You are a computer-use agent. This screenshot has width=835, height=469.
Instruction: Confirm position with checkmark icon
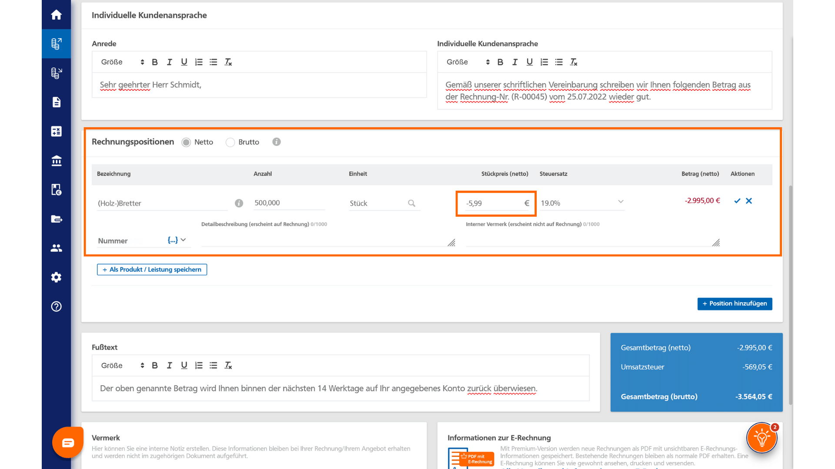coord(737,201)
